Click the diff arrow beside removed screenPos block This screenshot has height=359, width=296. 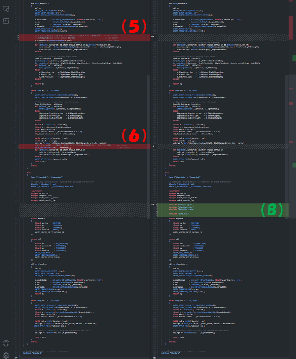click(153, 37)
